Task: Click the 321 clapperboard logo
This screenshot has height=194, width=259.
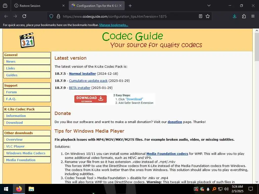Action: 27,40
